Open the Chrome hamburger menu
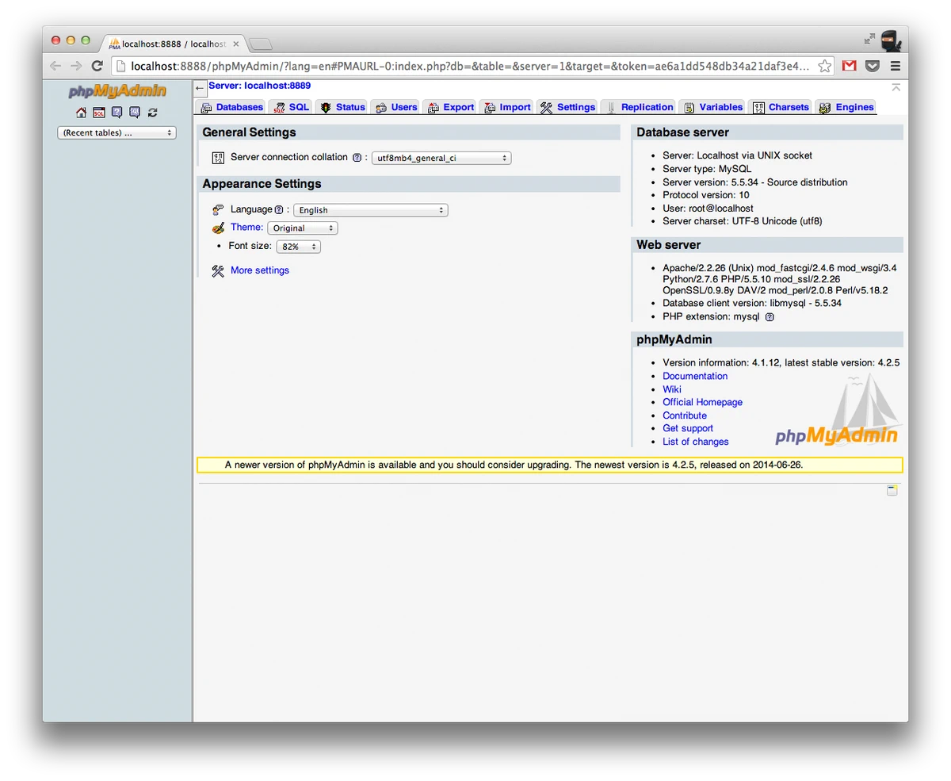 pos(896,66)
